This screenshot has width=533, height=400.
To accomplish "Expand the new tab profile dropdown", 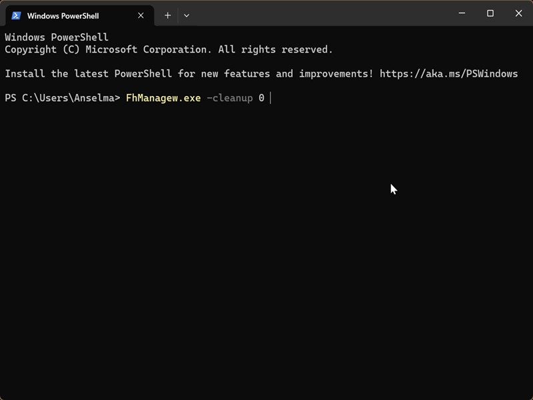I will [x=187, y=15].
